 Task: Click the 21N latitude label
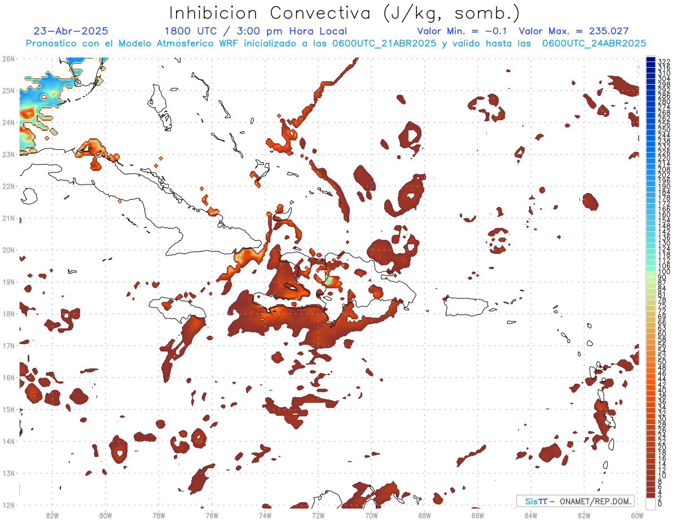(x=8, y=218)
